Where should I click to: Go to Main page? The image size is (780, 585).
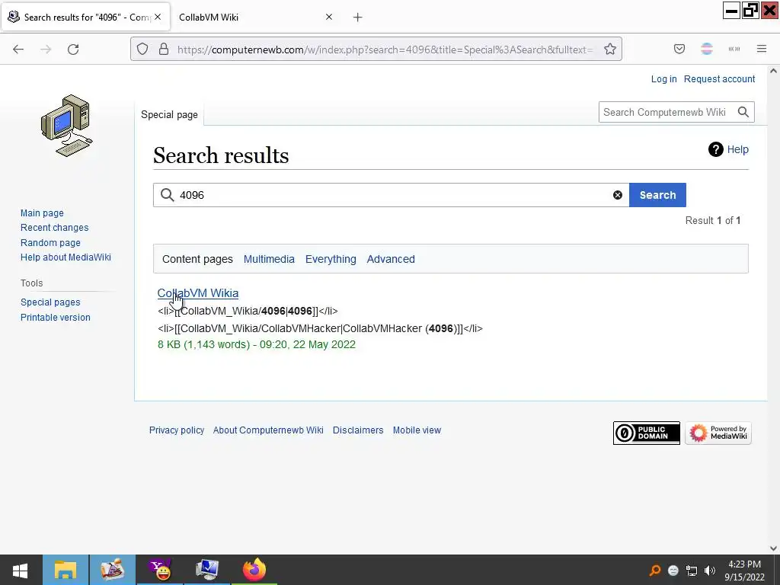click(x=43, y=213)
